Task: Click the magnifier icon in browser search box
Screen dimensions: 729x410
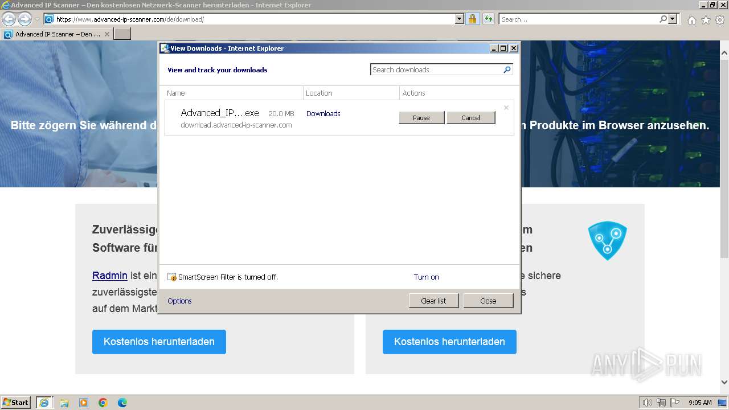Action: click(663, 19)
